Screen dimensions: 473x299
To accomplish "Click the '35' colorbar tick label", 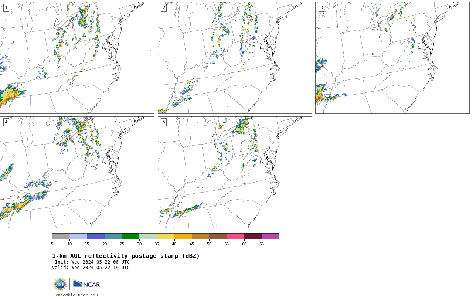I will (157, 244).
